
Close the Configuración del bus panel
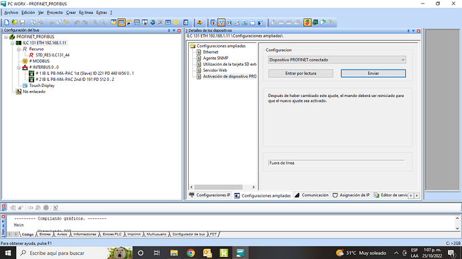[x=179, y=30]
